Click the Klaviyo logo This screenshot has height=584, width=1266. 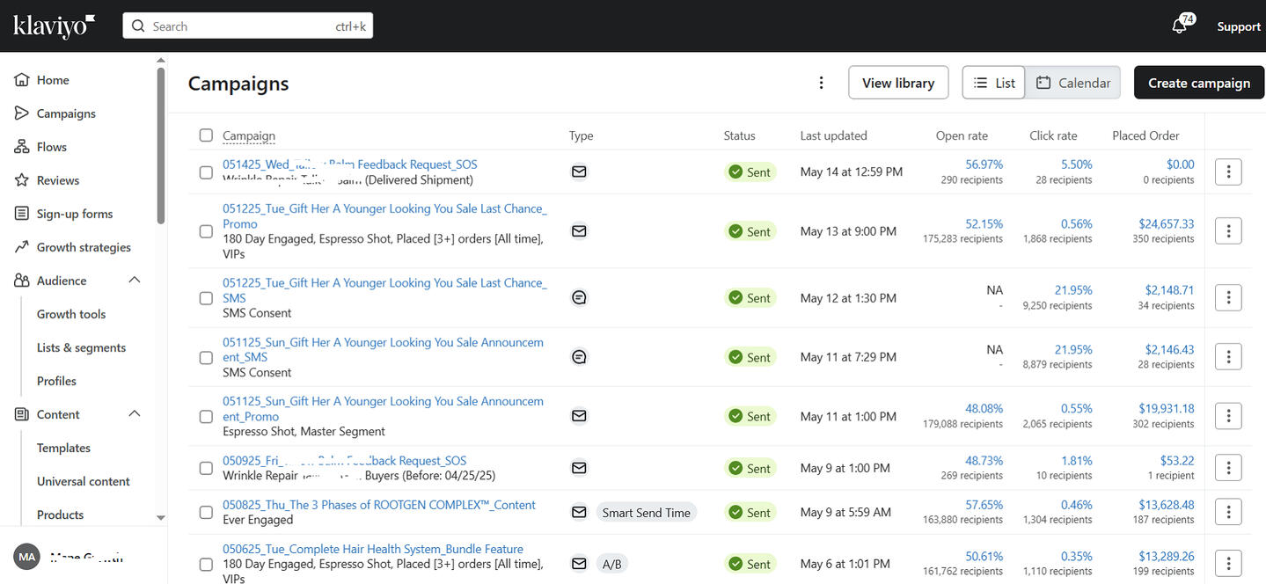54,26
